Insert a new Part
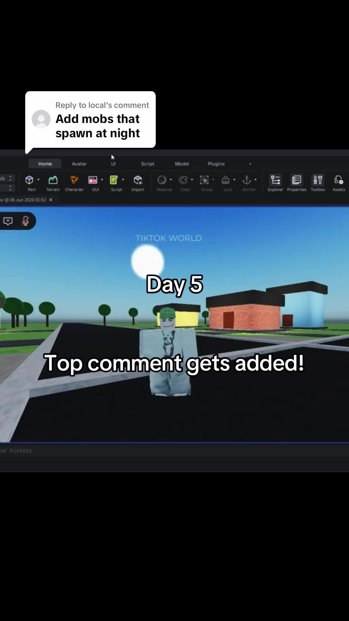The image size is (349, 621). pos(30,183)
